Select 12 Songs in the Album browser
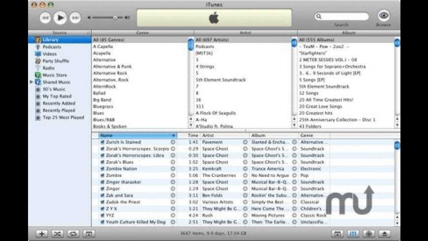Image resolution: width=428 pixels, height=241 pixels. [x=346, y=93]
